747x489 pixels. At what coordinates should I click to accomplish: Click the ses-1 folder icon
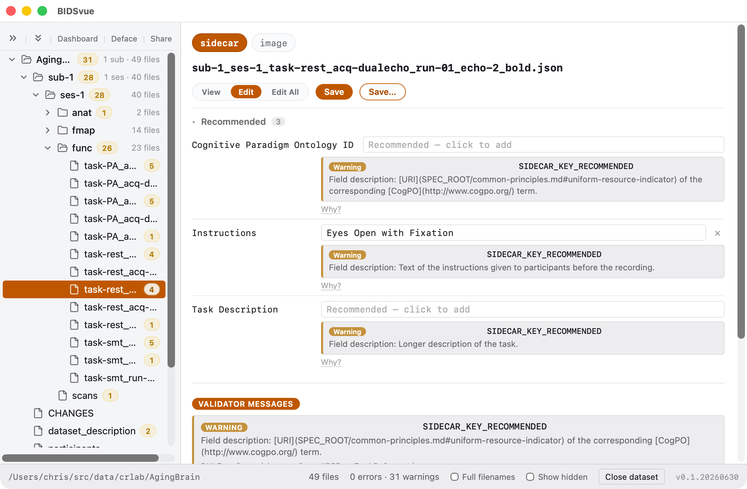coord(50,95)
